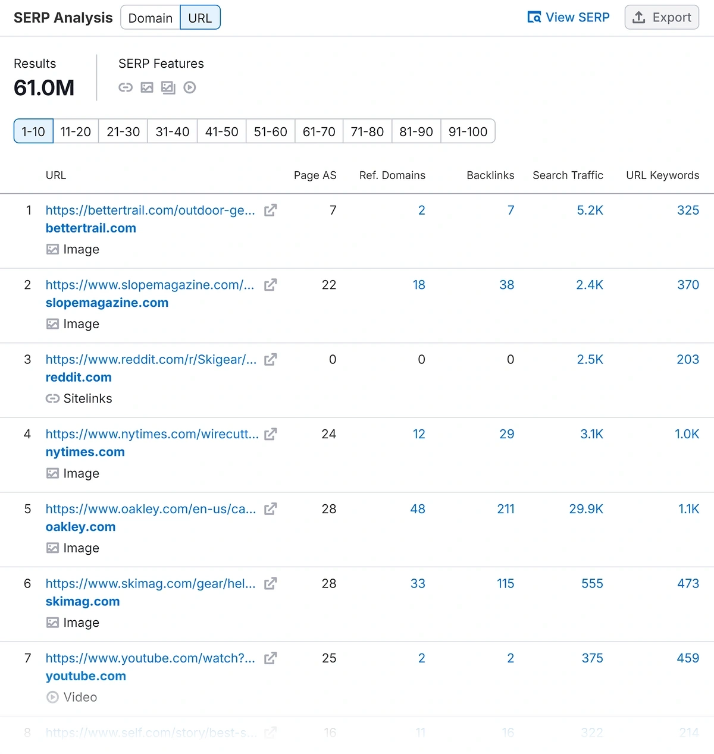Click the Image feature icon in oakley.com row

[53, 548]
